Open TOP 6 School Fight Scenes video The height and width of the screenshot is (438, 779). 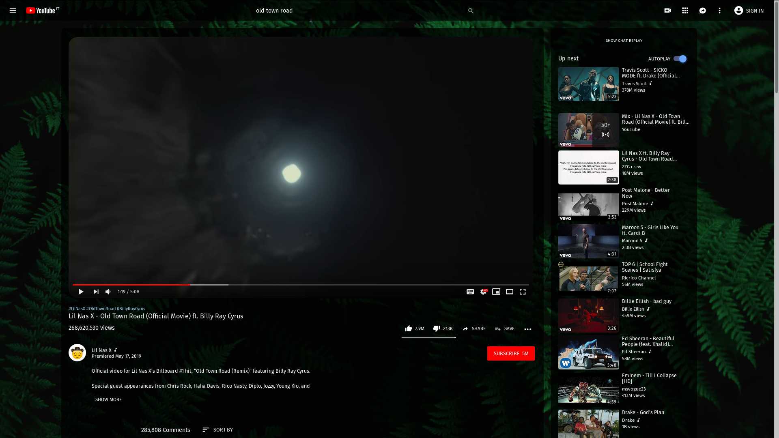click(589, 279)
